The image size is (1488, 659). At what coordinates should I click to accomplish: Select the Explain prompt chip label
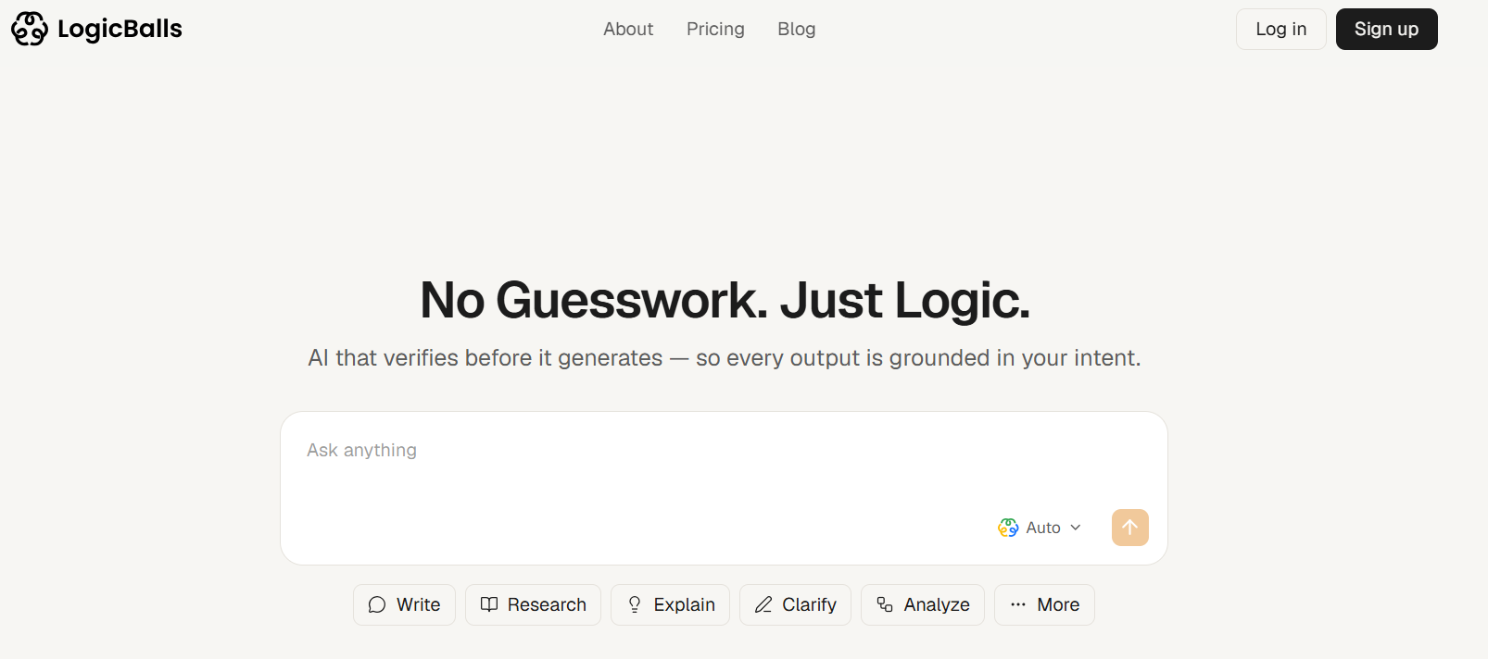coord(684,605)
